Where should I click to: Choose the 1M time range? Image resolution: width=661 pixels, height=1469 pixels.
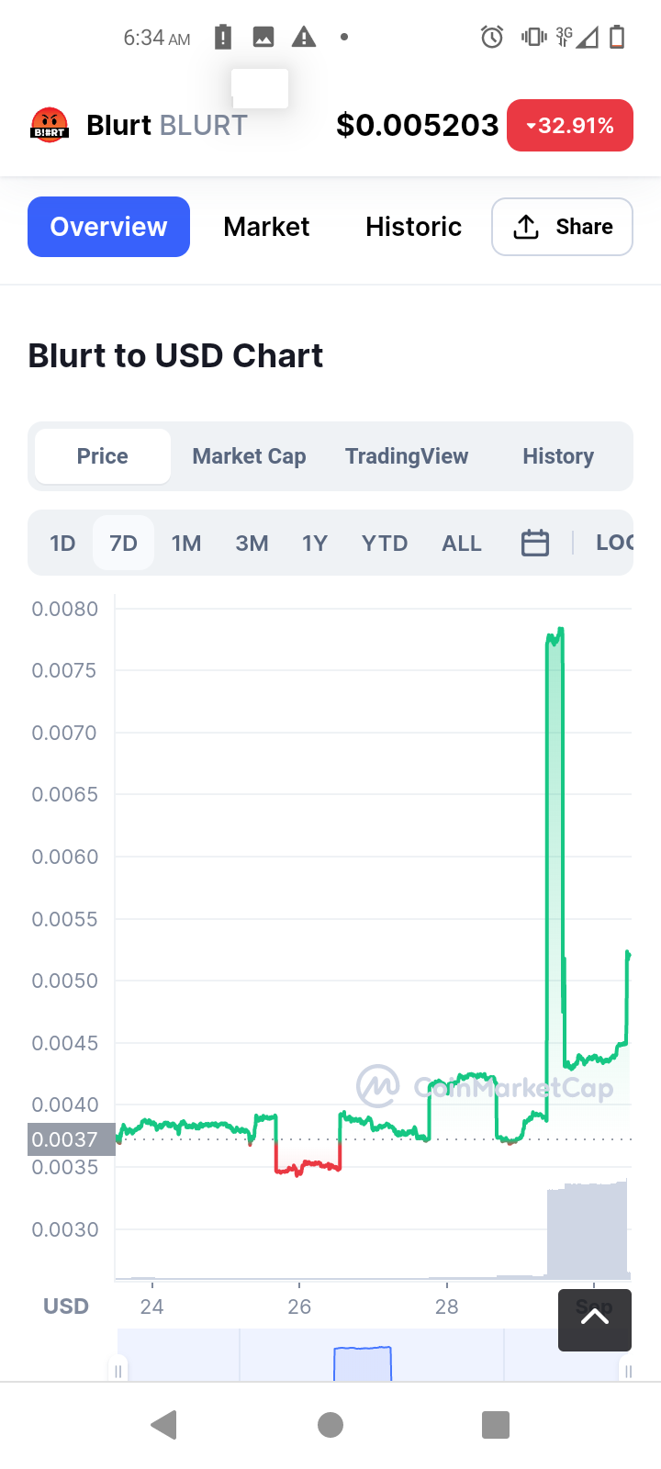tap(186, 543)
